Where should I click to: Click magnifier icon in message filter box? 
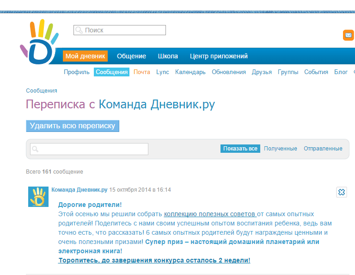point(36,149)
